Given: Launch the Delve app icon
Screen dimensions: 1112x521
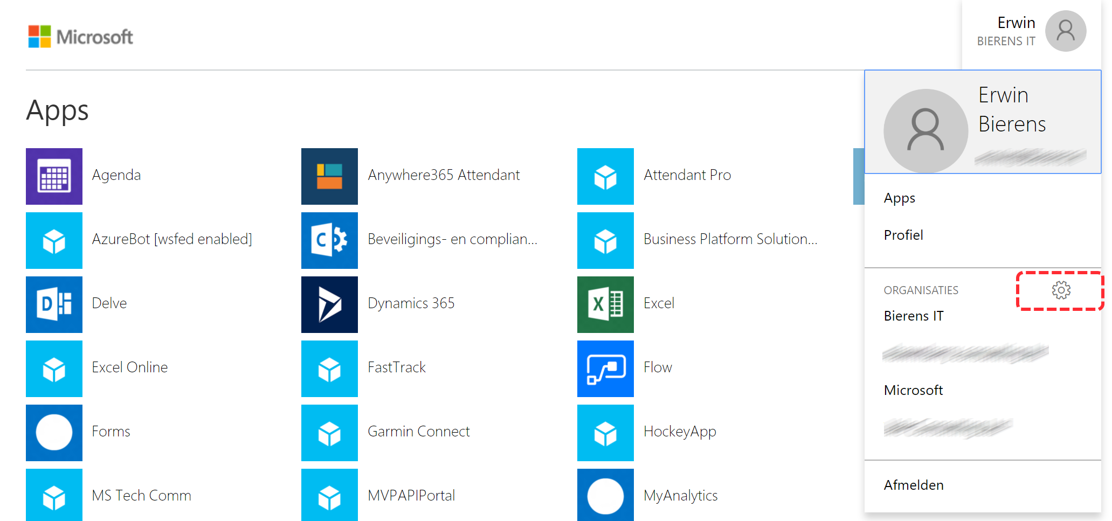Looking at the screenshot, I should 54,304.
